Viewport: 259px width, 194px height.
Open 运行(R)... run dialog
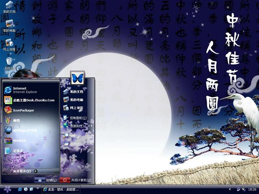coord(74,144)
